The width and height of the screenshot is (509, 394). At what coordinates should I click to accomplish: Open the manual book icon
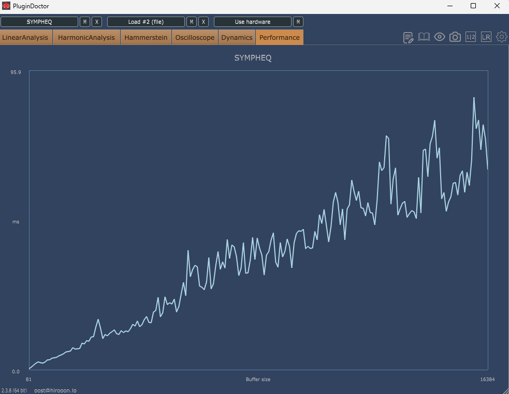(x=424, y=37)
